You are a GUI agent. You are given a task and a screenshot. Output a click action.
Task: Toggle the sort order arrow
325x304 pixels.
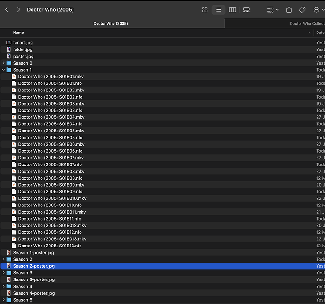click(x=309, y=33)
